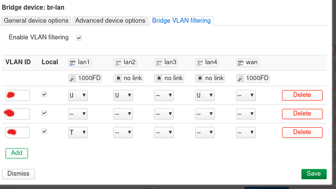Image resolution: width=336 pixels, height=189 pixels.
Task: Click the lan4 port icon in header
Action: tap(200, 63)
